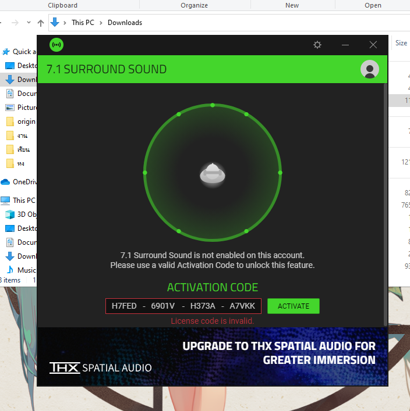Open Music under This PC
The width and height of the screenshot is (410, 411).
[21, 270]
